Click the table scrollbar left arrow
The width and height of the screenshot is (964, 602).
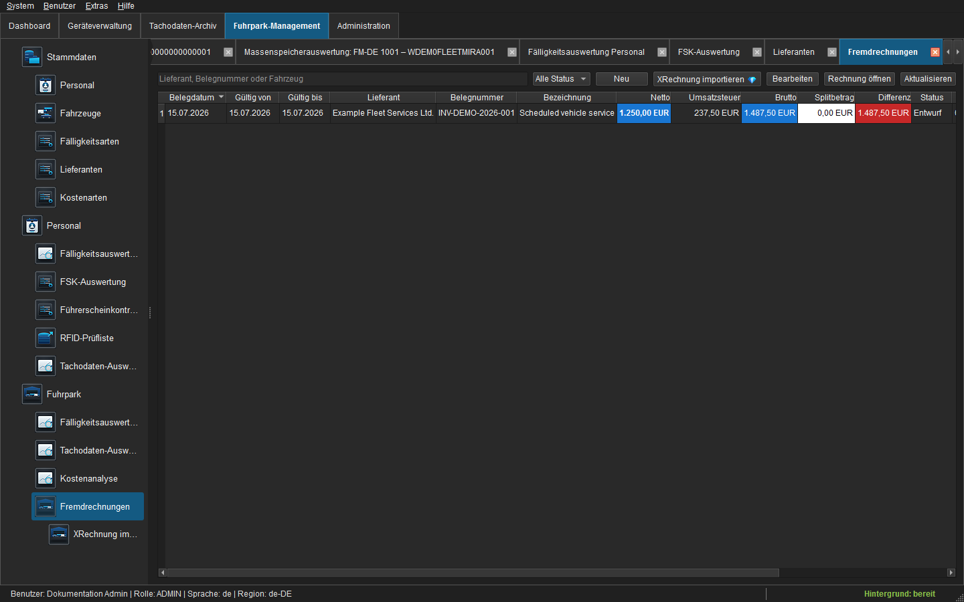click(162, 573)
